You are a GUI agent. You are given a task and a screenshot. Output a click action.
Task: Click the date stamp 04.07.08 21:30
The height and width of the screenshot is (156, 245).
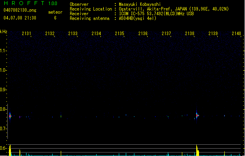click(x=20, y=18)
